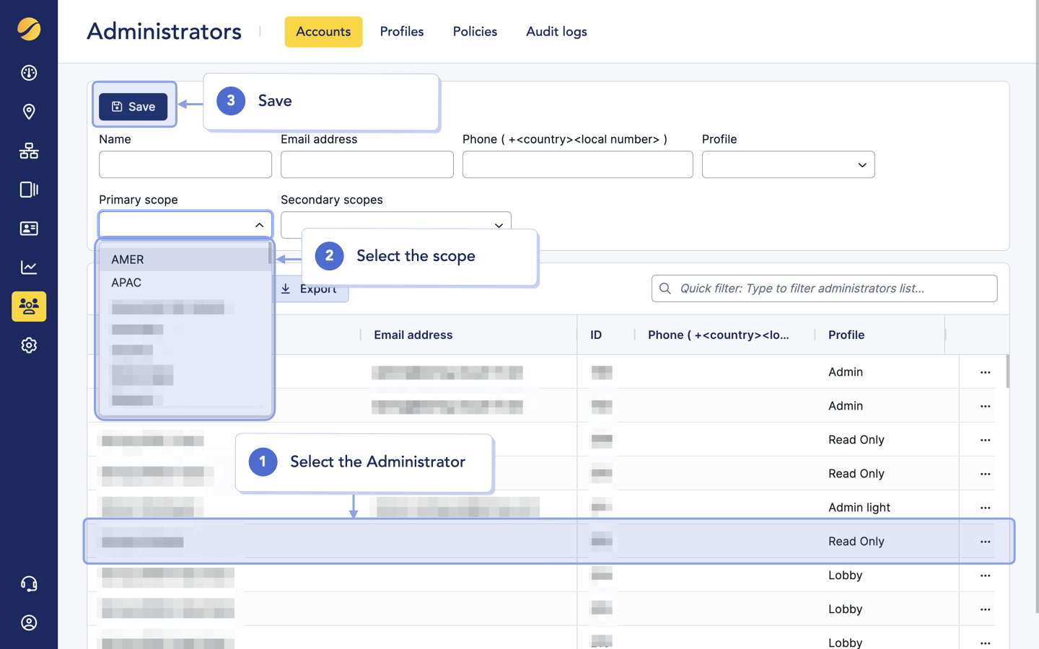The width and height of the screenshot is (1039, 649).
Task: Open the user account icon in sidebar
Action: coord(29,622)
